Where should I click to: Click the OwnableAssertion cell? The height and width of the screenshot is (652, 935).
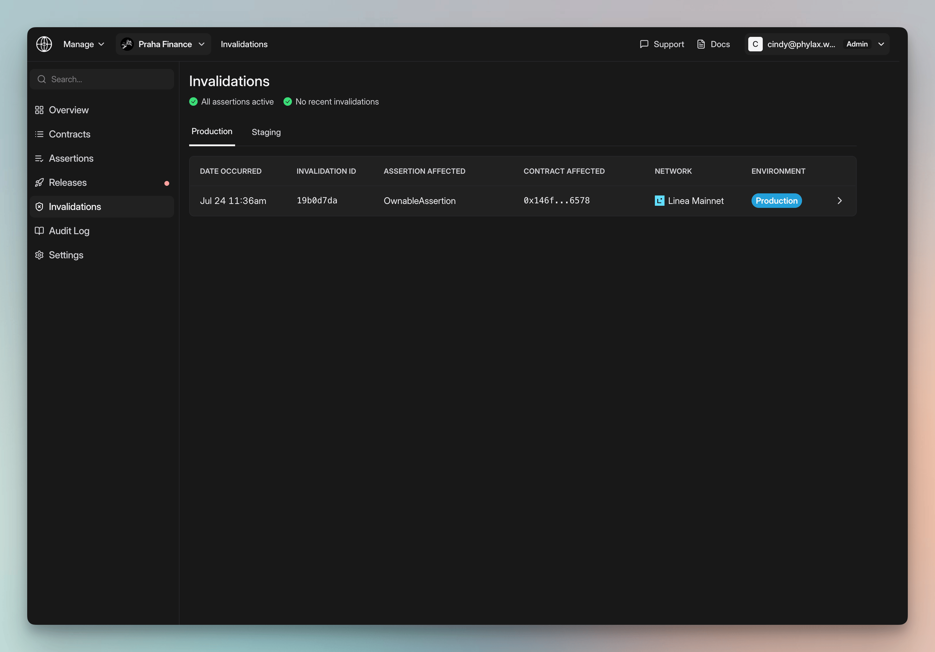click(x=419, y=201)
